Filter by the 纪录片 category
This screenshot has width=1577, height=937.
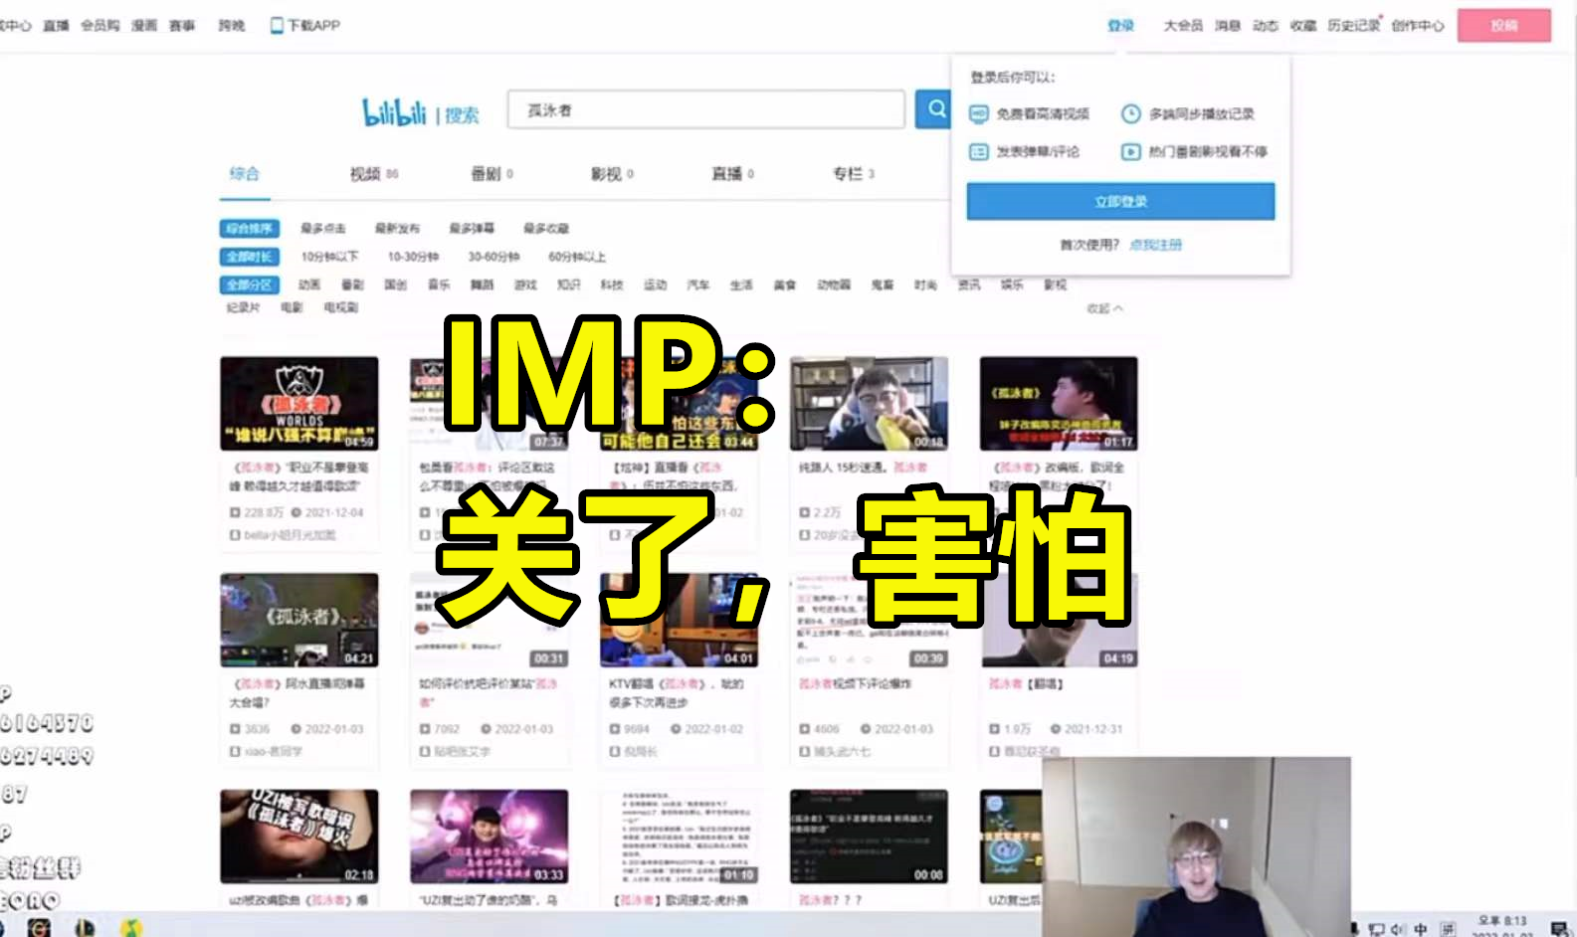tap(244, 308)
